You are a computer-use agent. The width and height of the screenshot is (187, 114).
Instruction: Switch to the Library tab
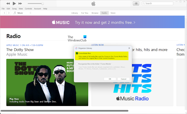coord(75,13)
